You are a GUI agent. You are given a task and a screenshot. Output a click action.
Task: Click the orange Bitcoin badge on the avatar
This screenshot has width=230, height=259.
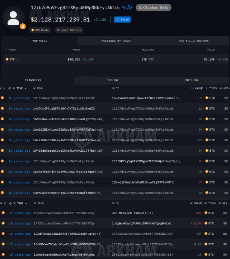23,26
